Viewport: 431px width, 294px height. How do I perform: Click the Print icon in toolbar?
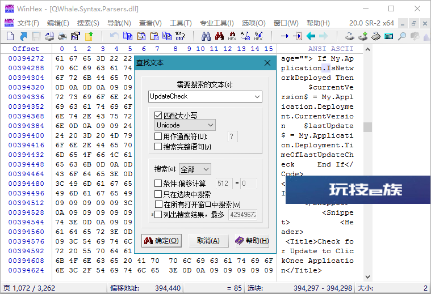62,36
